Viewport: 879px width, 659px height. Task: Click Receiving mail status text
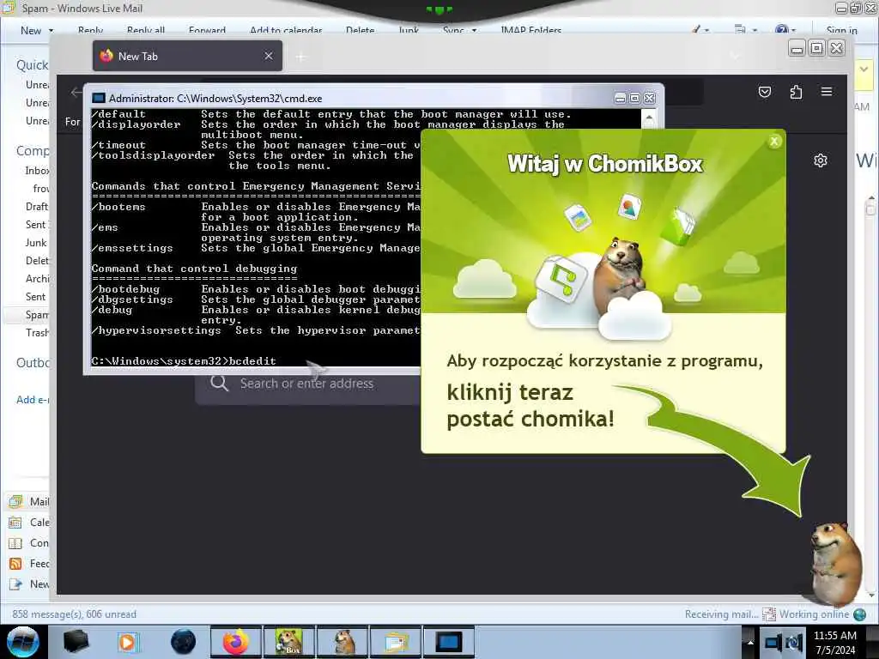721,614
